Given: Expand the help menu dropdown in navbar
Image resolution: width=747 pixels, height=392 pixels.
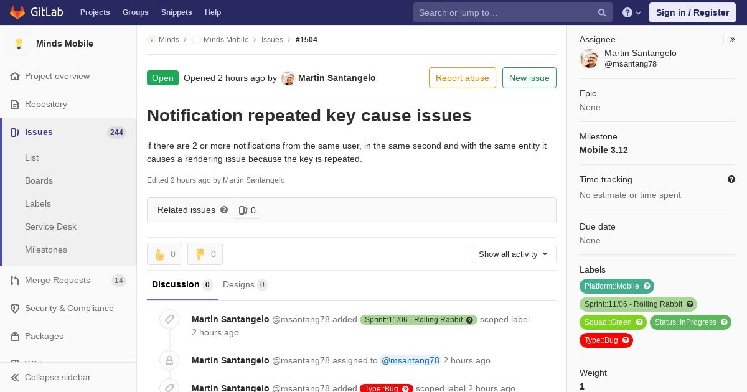Looking at the screenshot, I should (632, 12).
